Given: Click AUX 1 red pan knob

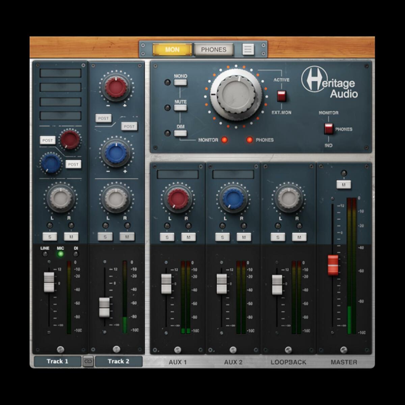Looking at the screenshot, I should [x=178, y=198].
